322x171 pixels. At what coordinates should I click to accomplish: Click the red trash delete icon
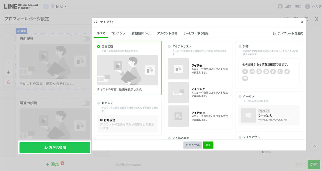pos(9,82)
